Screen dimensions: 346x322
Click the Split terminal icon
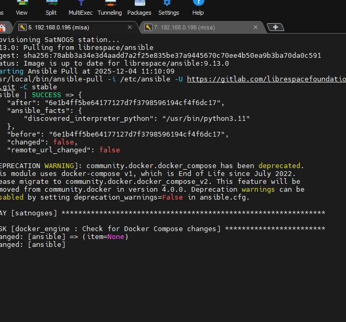pos(51,8)
